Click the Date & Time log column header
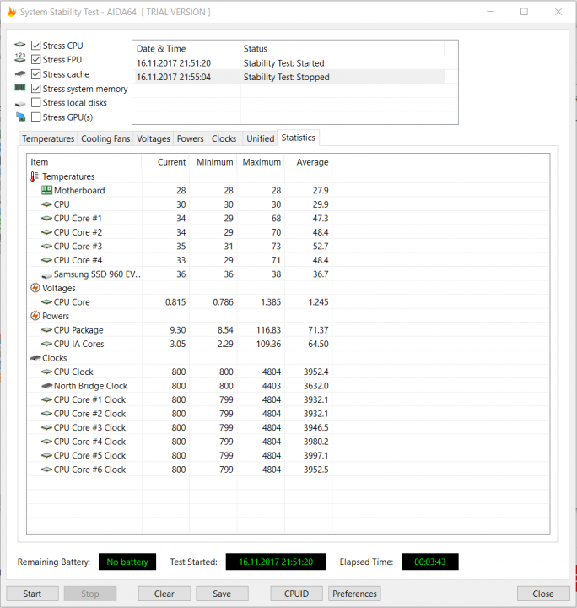 pyautogui.click(x=186, y=48)
